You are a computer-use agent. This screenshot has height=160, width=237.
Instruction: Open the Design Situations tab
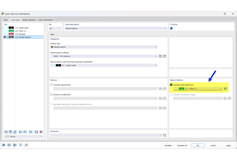click(29, 20)
